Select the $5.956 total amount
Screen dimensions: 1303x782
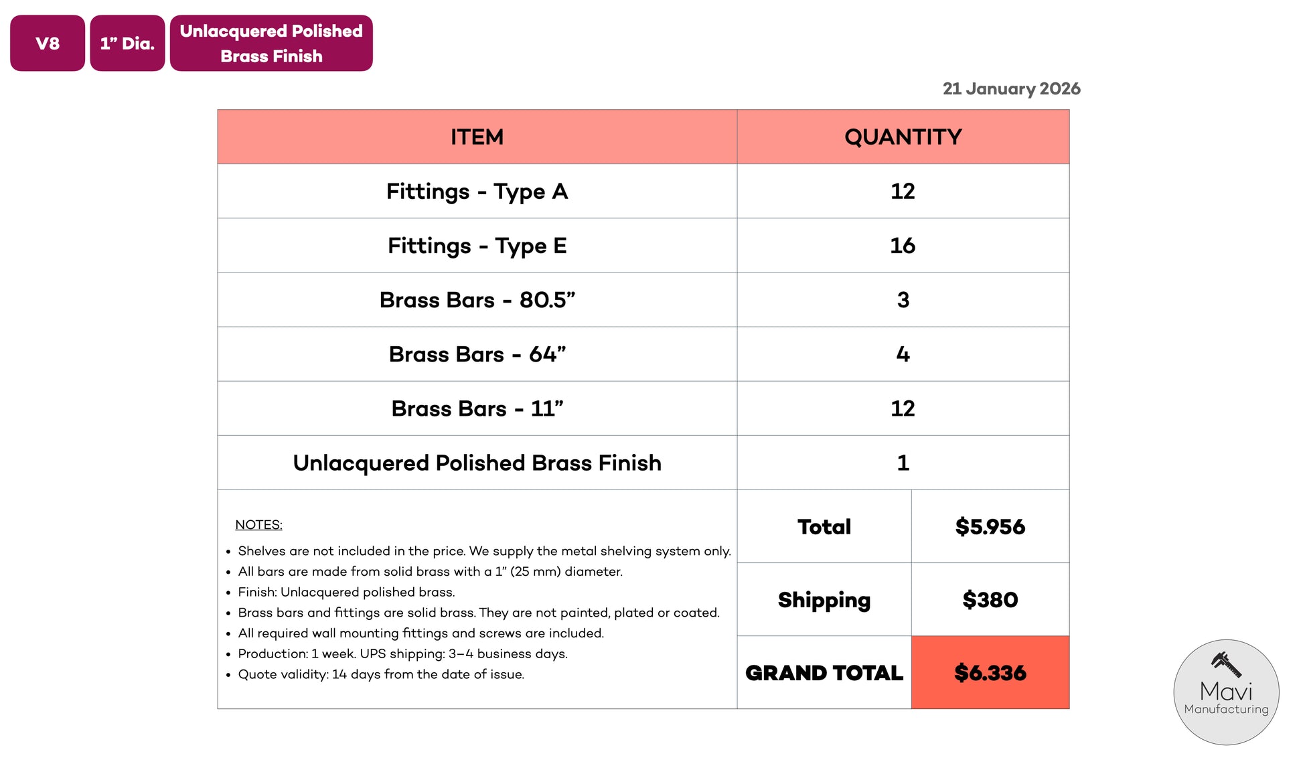990,527
